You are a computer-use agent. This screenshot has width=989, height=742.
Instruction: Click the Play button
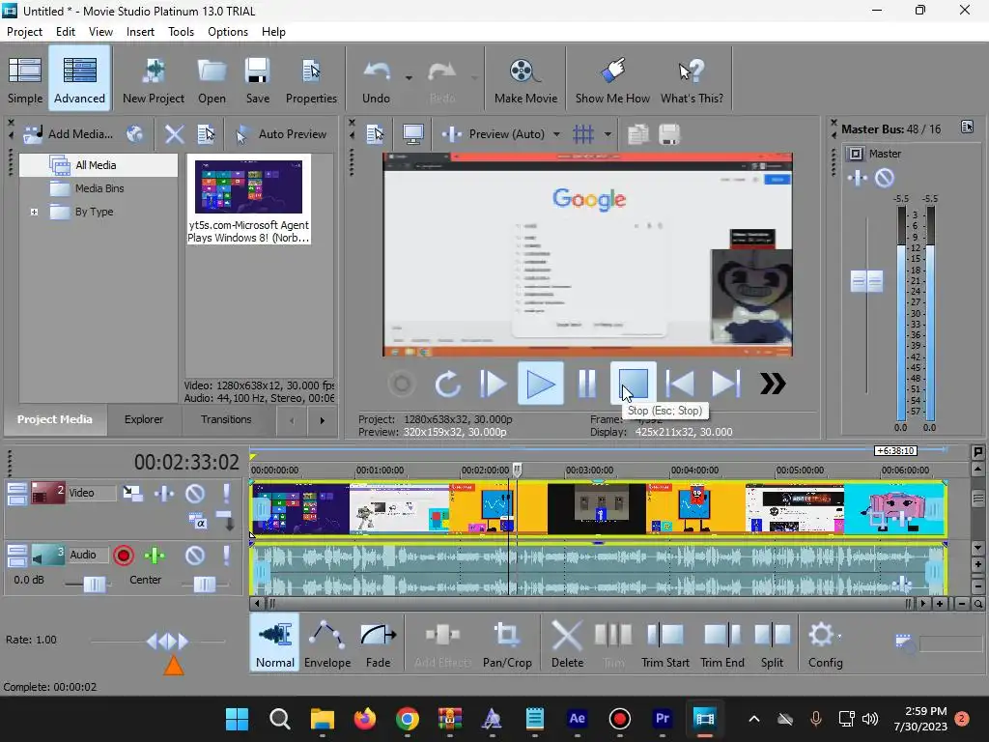point(541,384)
